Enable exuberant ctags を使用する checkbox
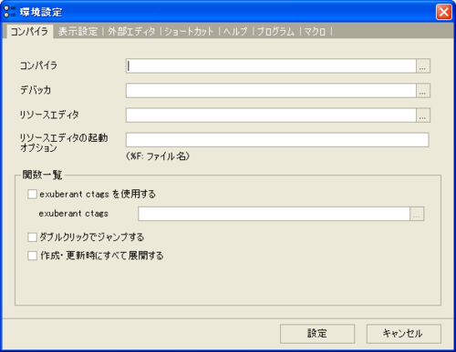The height and width of the screenshot is (352, 456). click(32, 194)
